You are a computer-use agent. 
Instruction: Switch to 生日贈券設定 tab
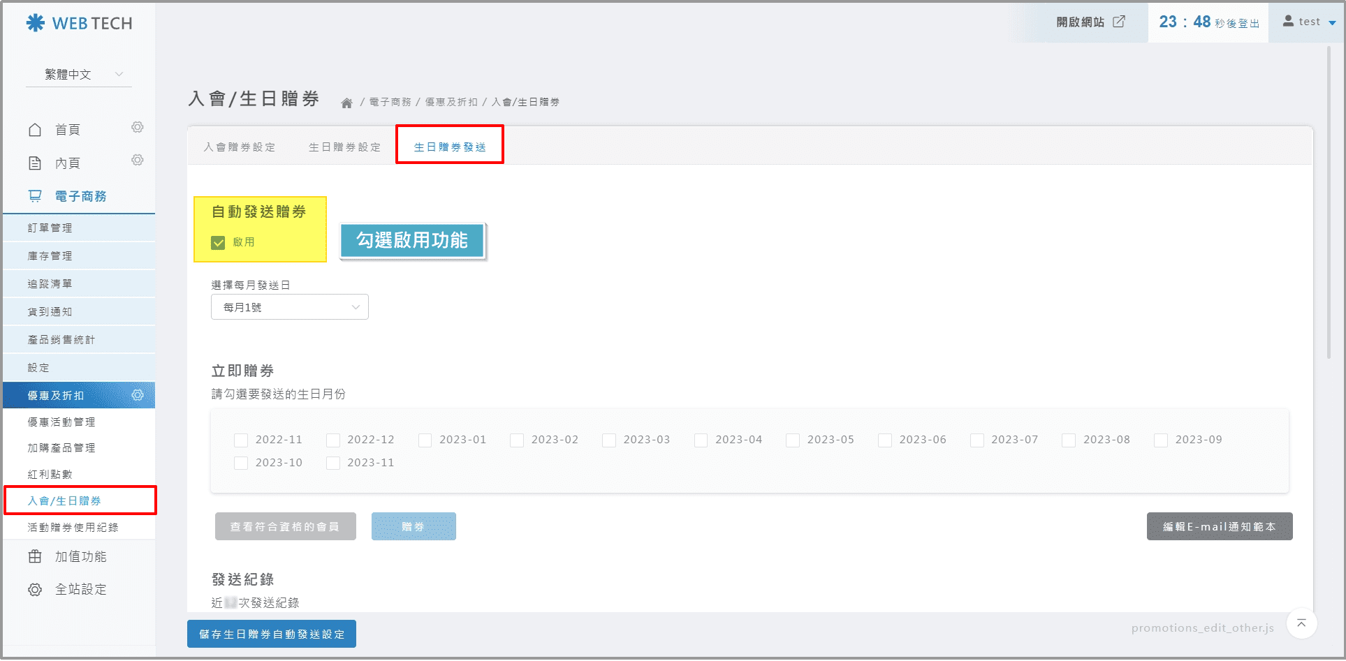(345, 147)
